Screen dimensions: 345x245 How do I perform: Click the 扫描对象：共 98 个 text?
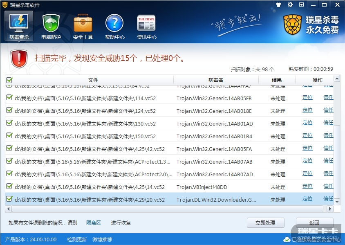coord(252,70)
